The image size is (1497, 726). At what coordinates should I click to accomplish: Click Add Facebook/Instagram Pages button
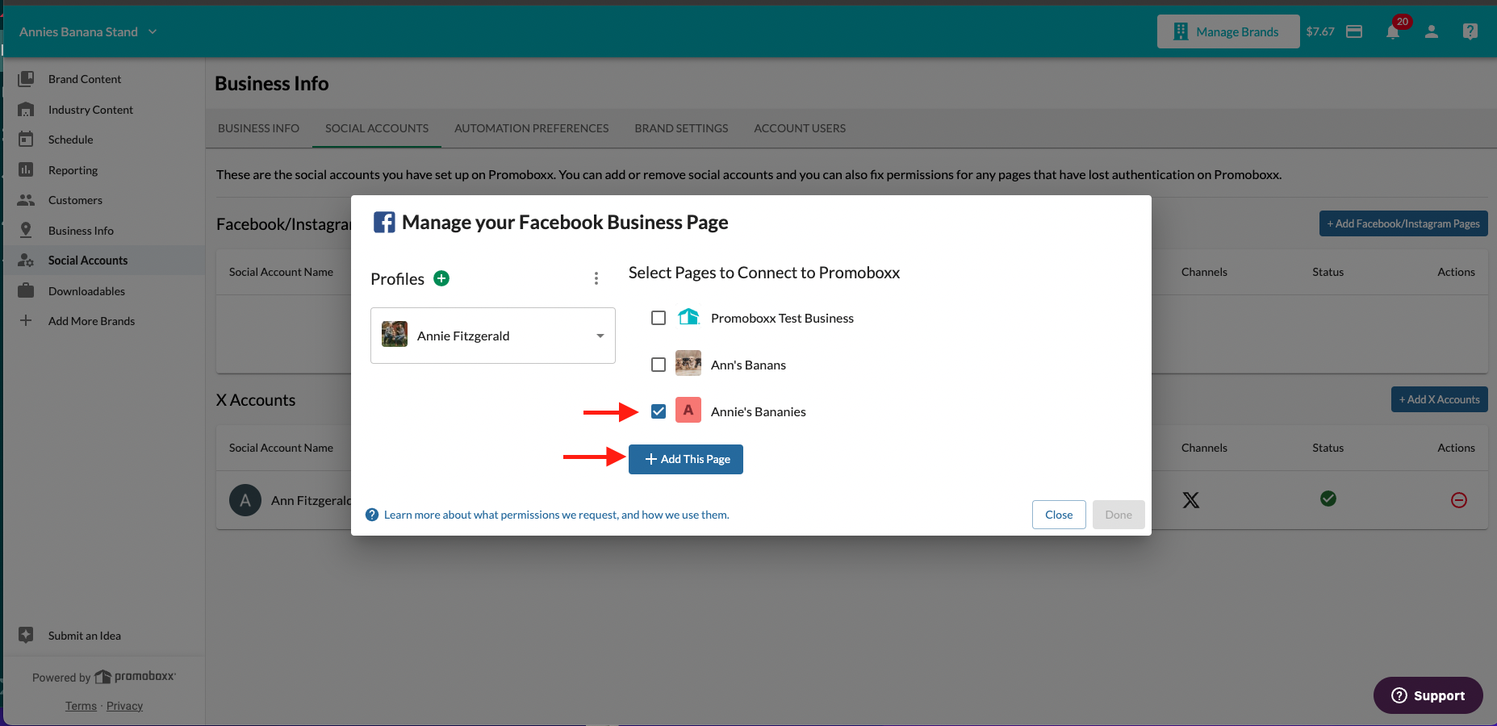[1403, 223]
